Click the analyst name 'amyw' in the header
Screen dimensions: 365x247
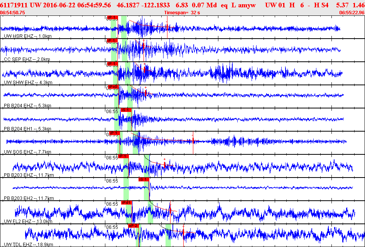click(247, 5)
